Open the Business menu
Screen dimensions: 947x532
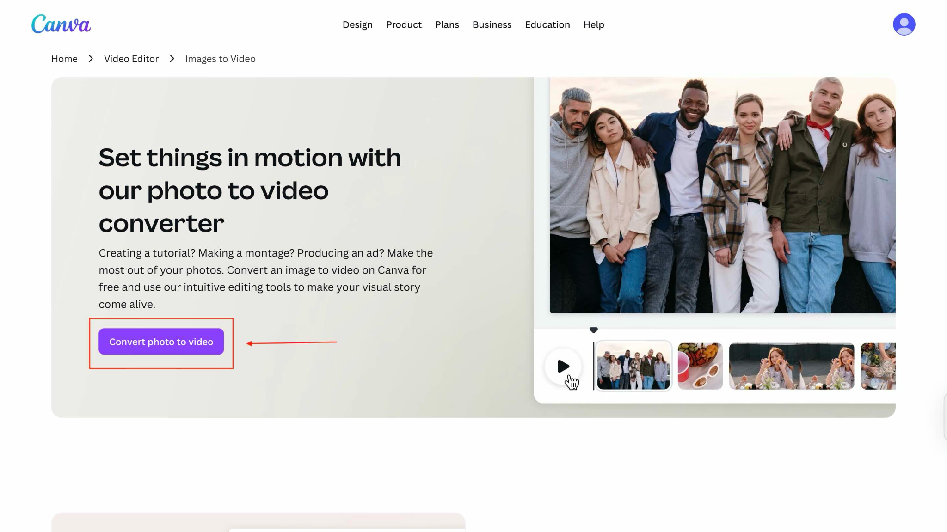[x=492, y=24]
